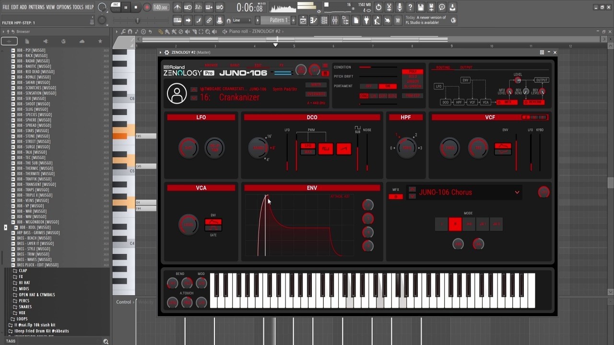Click the browser search magnifier icon
Image resolution: width=614 pixels, height=345 pixels.
pyautogui.click(x=106, y=341)
